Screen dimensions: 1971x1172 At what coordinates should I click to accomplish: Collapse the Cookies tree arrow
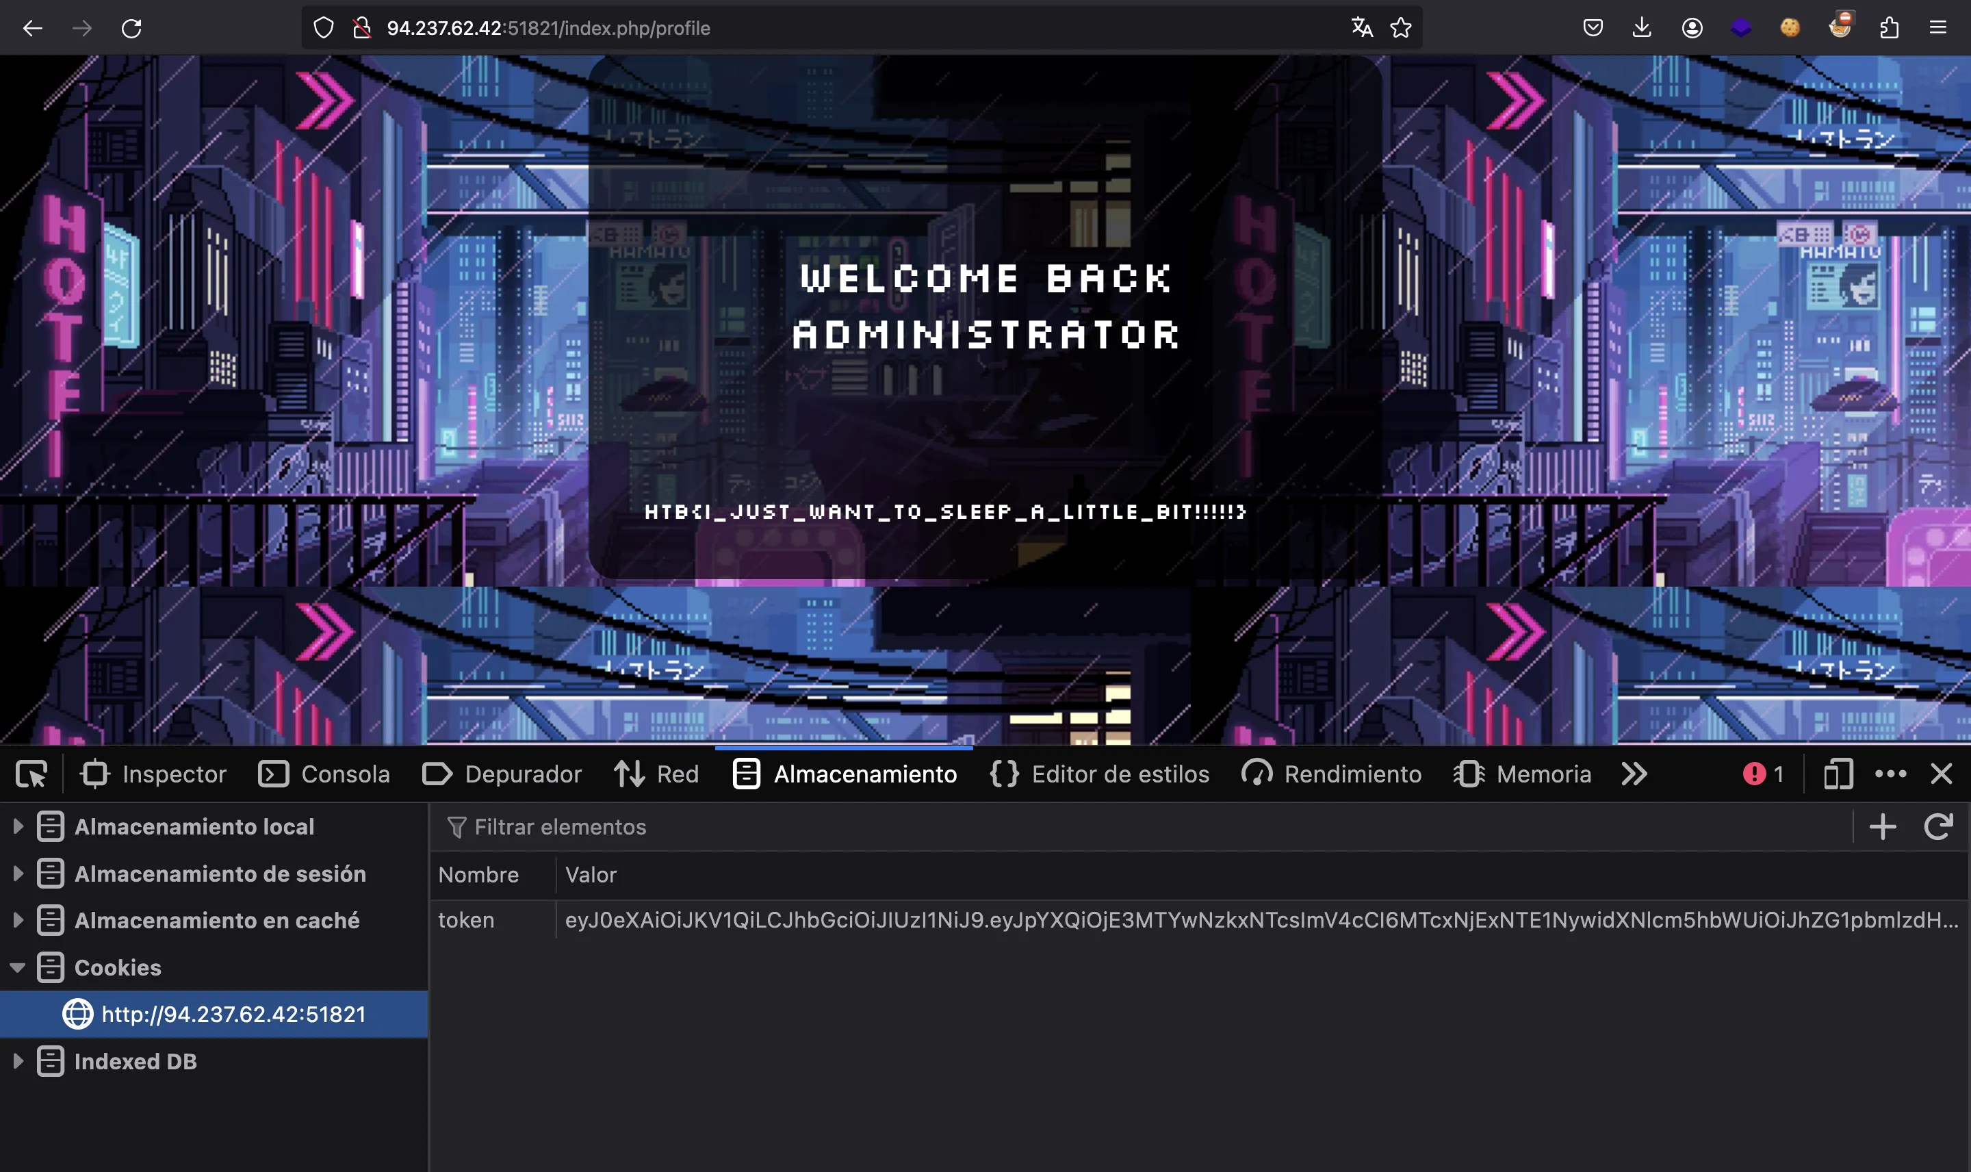tap(17, 967)
